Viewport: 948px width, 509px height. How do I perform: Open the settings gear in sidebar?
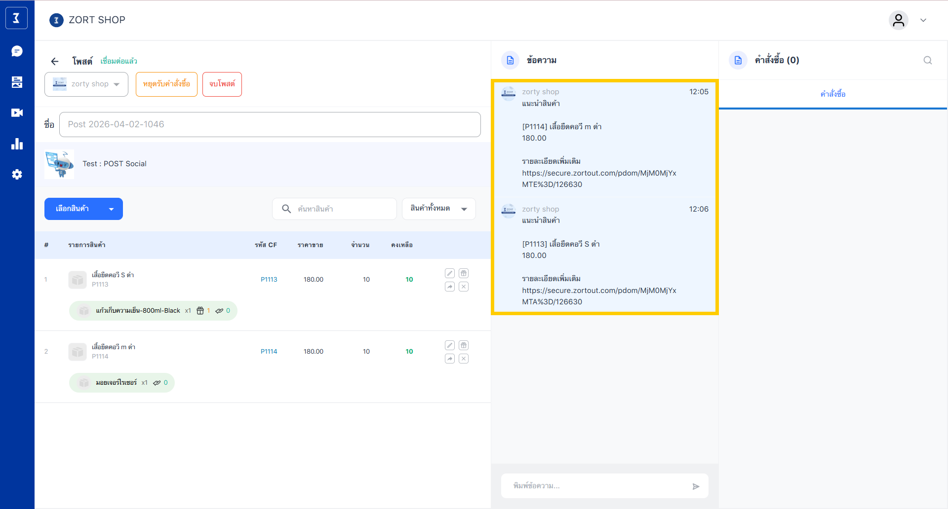click(17, 175)
